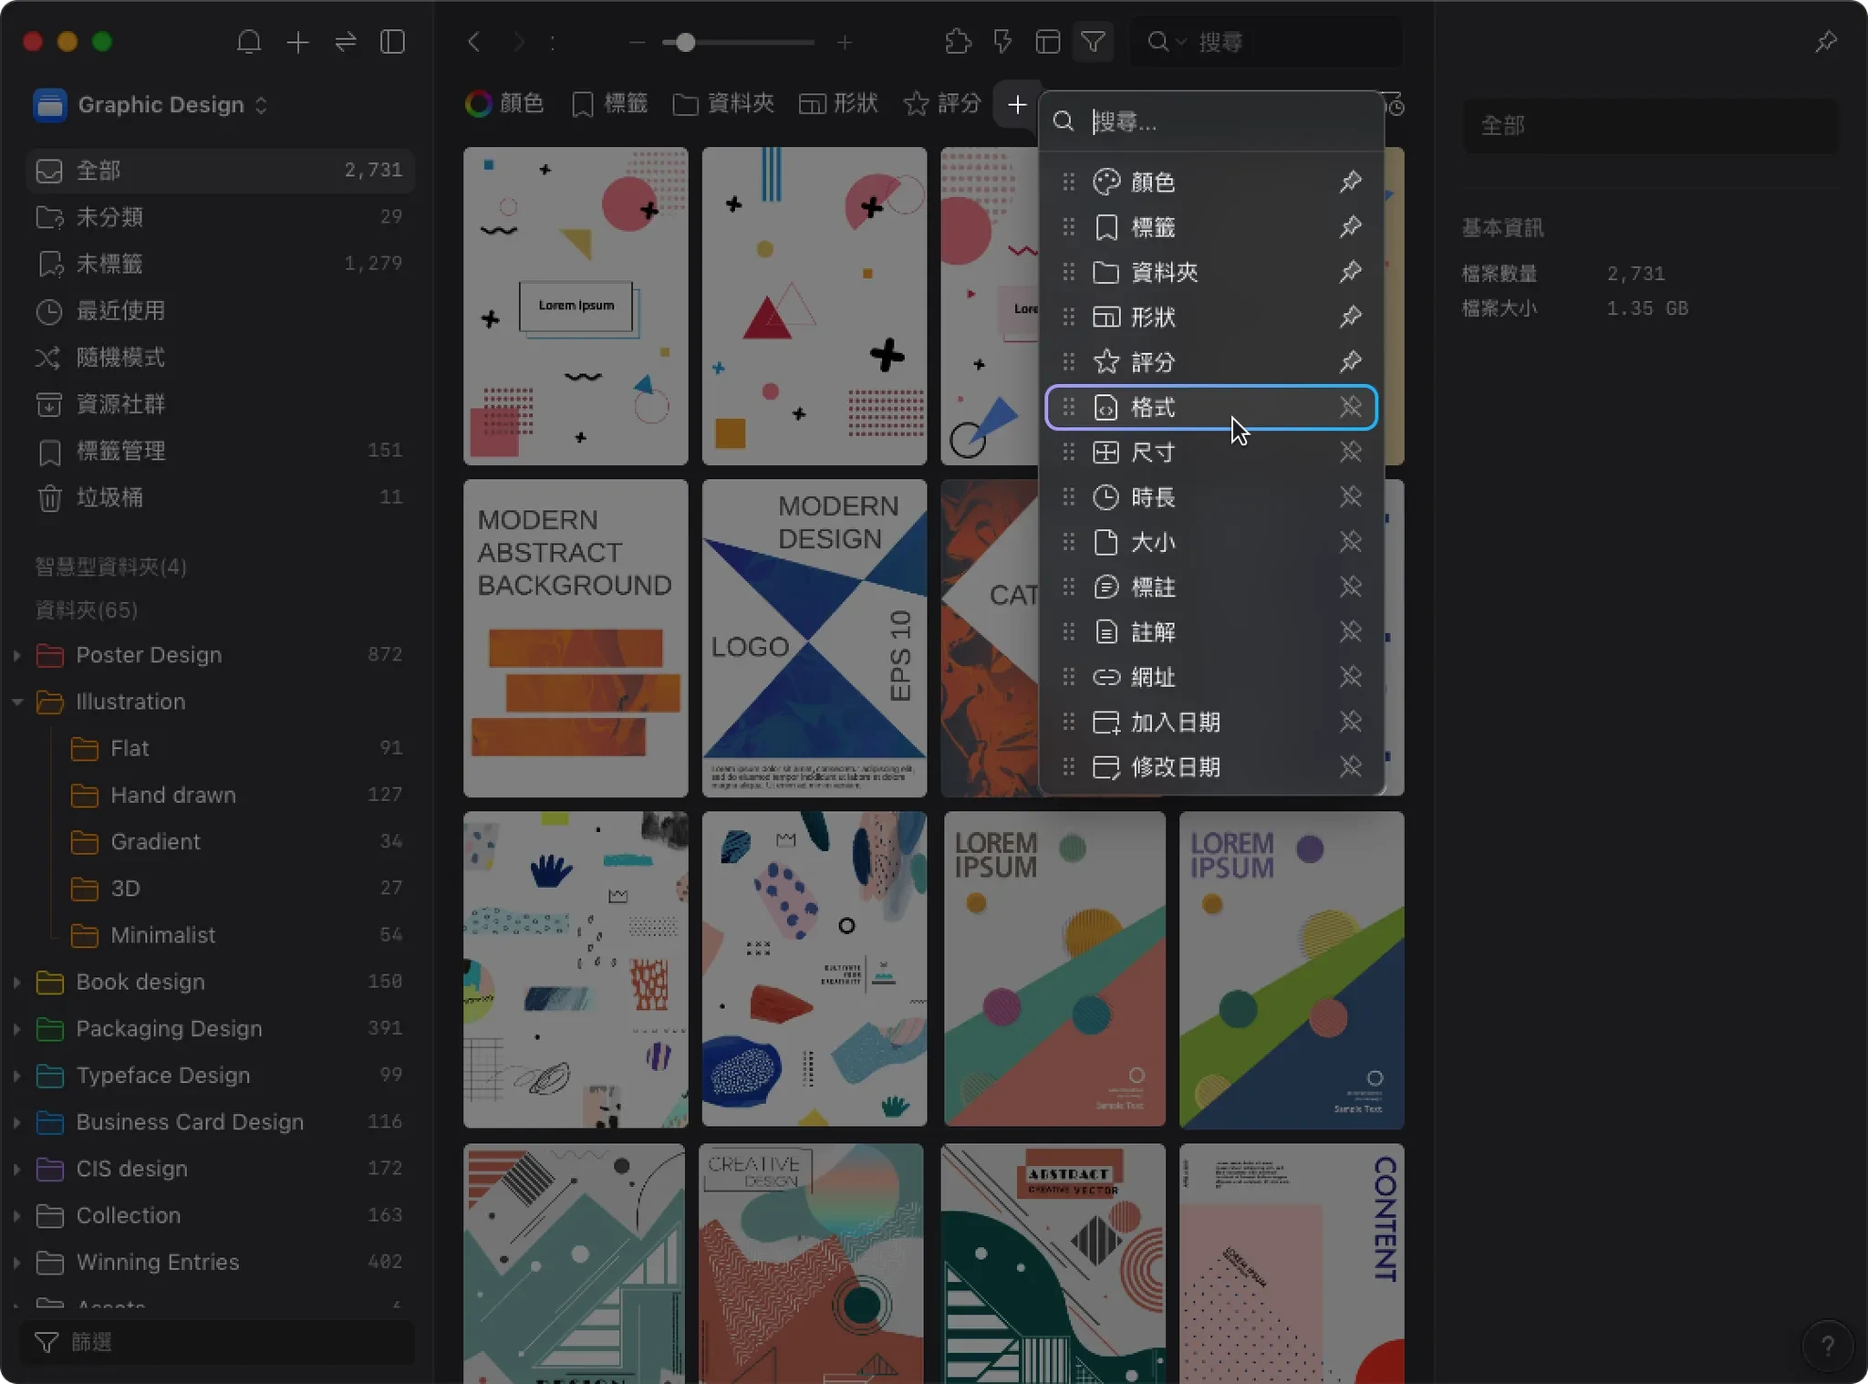The width and height of the screenshot is (1868, 1384).
Task: Click the pin icon in inspector panel
Action: pos(1826,42)
